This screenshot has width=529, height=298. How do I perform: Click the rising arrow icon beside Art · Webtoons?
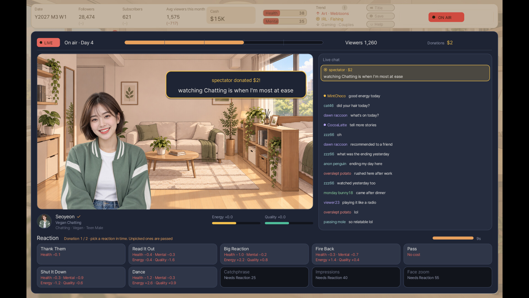pos(318,14)
